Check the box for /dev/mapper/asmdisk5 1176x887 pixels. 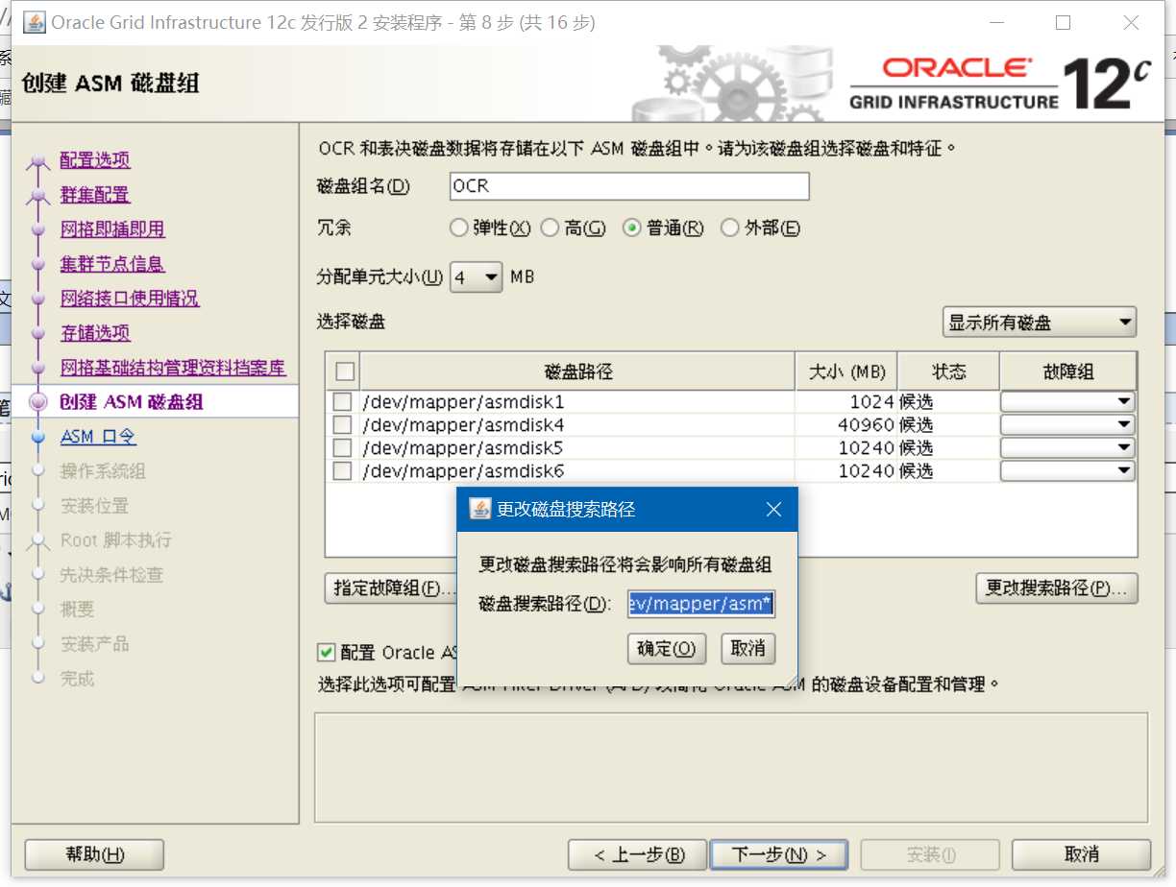[342, 447]
